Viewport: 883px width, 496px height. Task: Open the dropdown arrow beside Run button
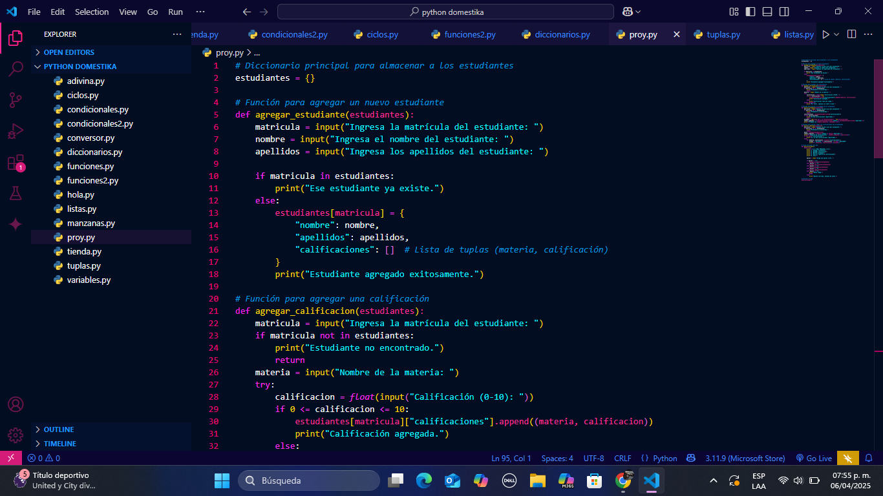pyautogui.click(x=836, y=34)
